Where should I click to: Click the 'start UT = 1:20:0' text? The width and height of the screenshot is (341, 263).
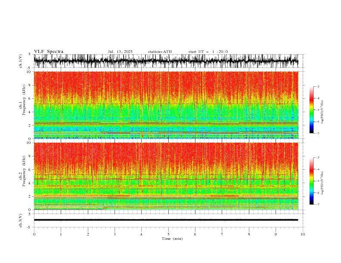208,52
